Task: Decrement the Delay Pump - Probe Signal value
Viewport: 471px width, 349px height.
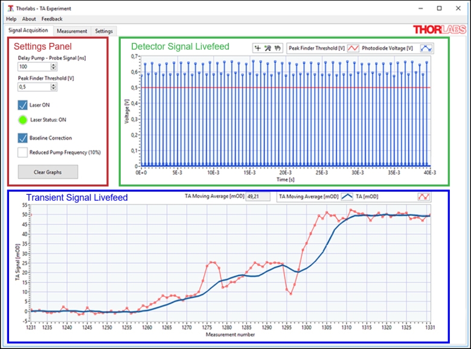Action: 54,68
